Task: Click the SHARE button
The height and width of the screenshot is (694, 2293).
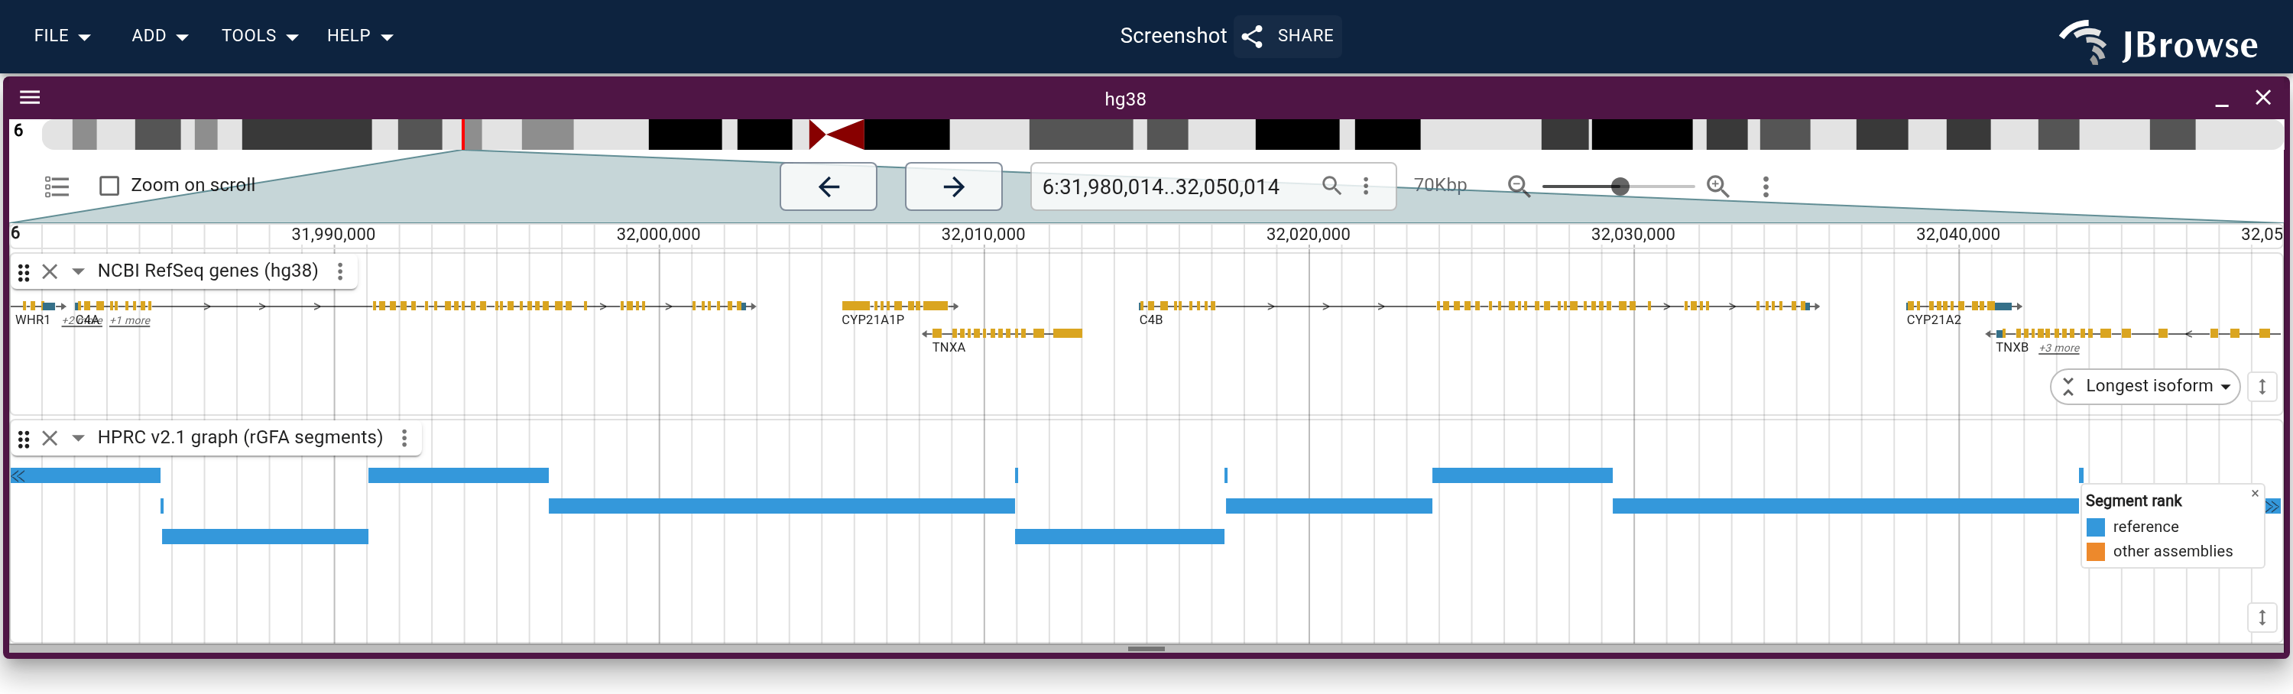Action: tap(1287, 36)
